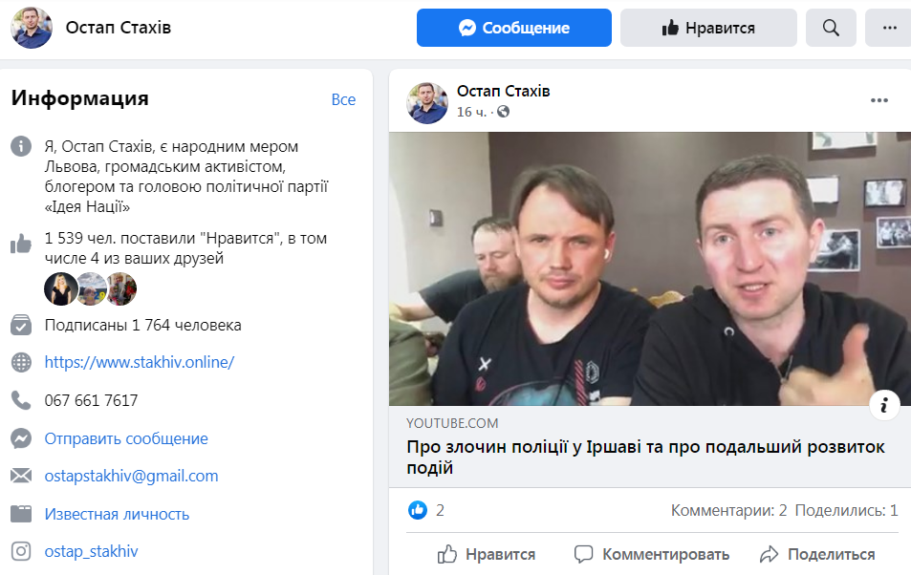Send a message via the blue Сообщение button

click(513, 28)
